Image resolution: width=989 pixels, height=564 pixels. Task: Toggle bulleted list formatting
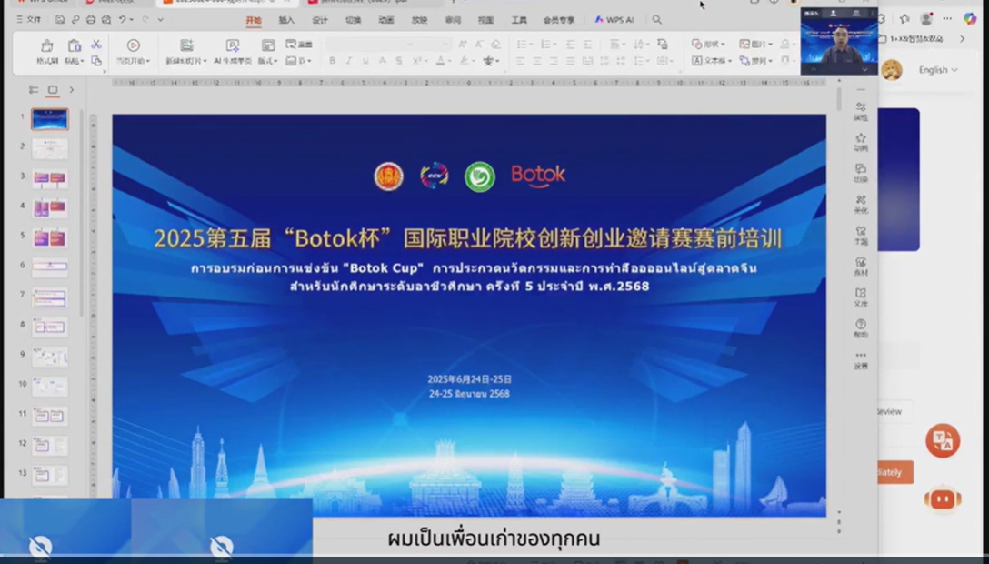pyautogui.click(x=522, y=45)
